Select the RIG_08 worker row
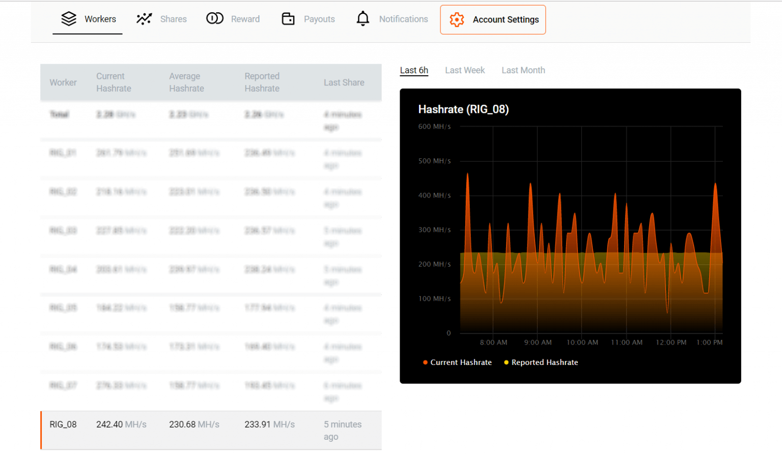 point(63,424)
